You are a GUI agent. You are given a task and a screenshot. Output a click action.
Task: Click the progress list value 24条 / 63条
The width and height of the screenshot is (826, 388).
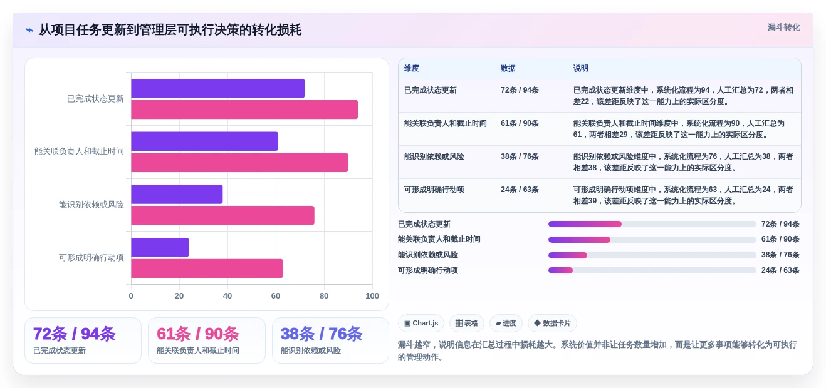pyautogui.click(x=780, y=270)
